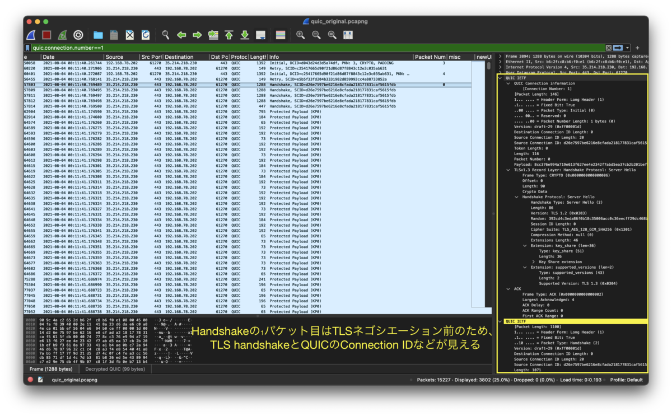
Task: Apply the display filter arrow button
Action: pyautogui.click(x=618, y=48)
